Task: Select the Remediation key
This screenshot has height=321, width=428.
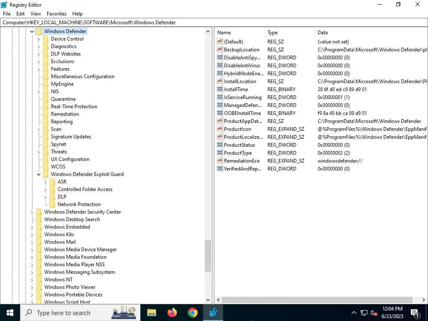Action: point(65,114)
